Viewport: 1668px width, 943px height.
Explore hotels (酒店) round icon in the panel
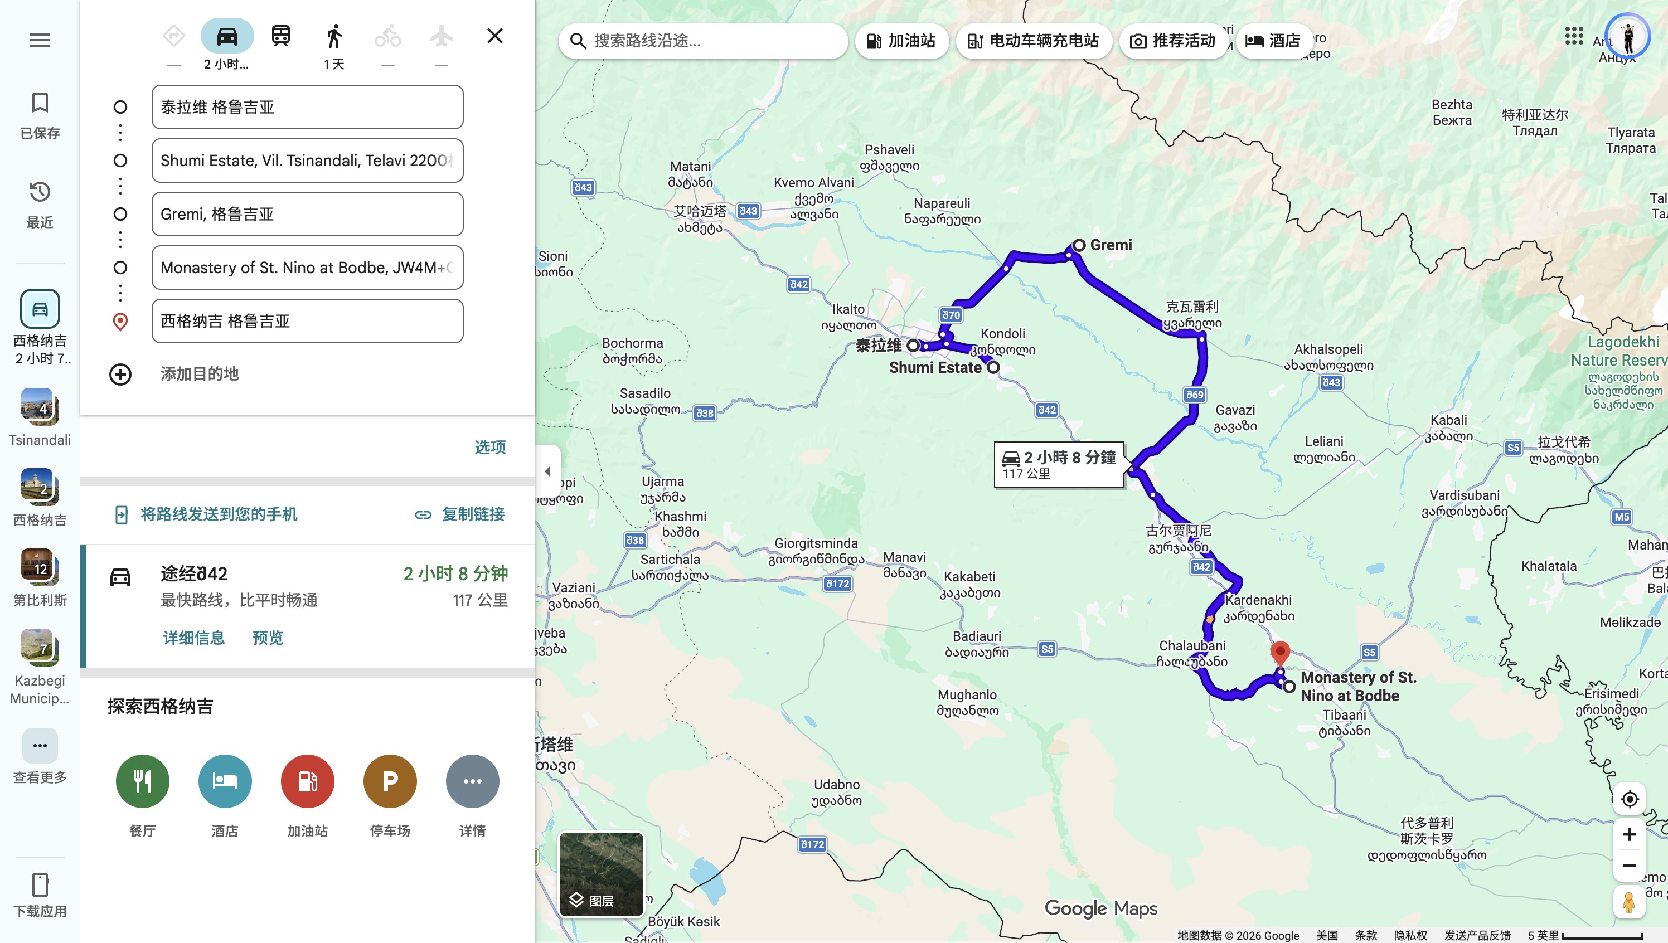coord(225,782)
